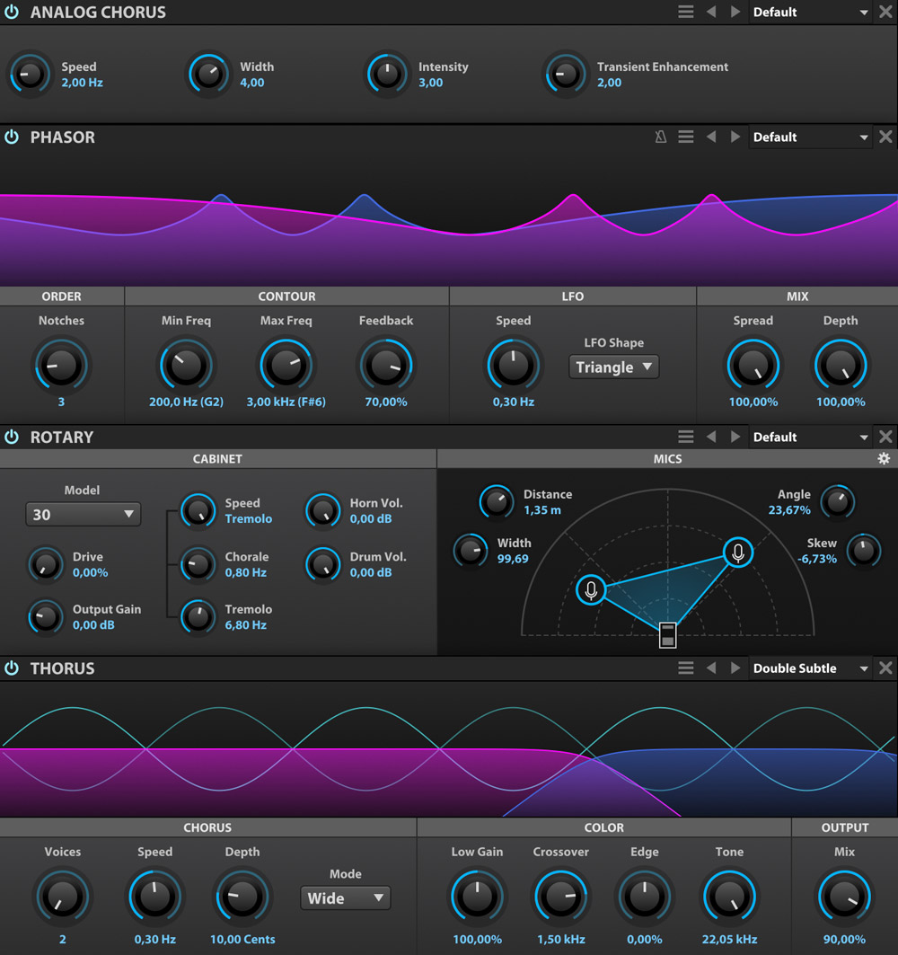898x955 pixels.
Task: Go to next Rotary preset
Action: pyautogui.click(x=735, y=437)
